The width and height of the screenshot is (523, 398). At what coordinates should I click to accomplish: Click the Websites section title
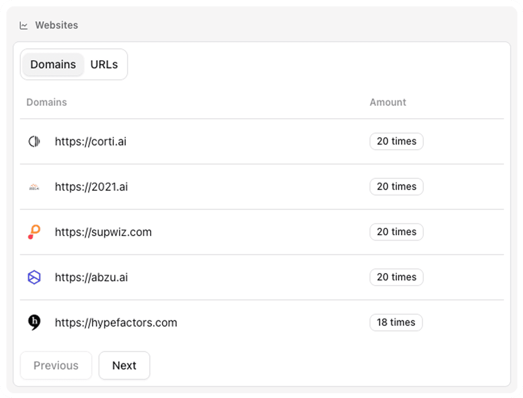56,25
